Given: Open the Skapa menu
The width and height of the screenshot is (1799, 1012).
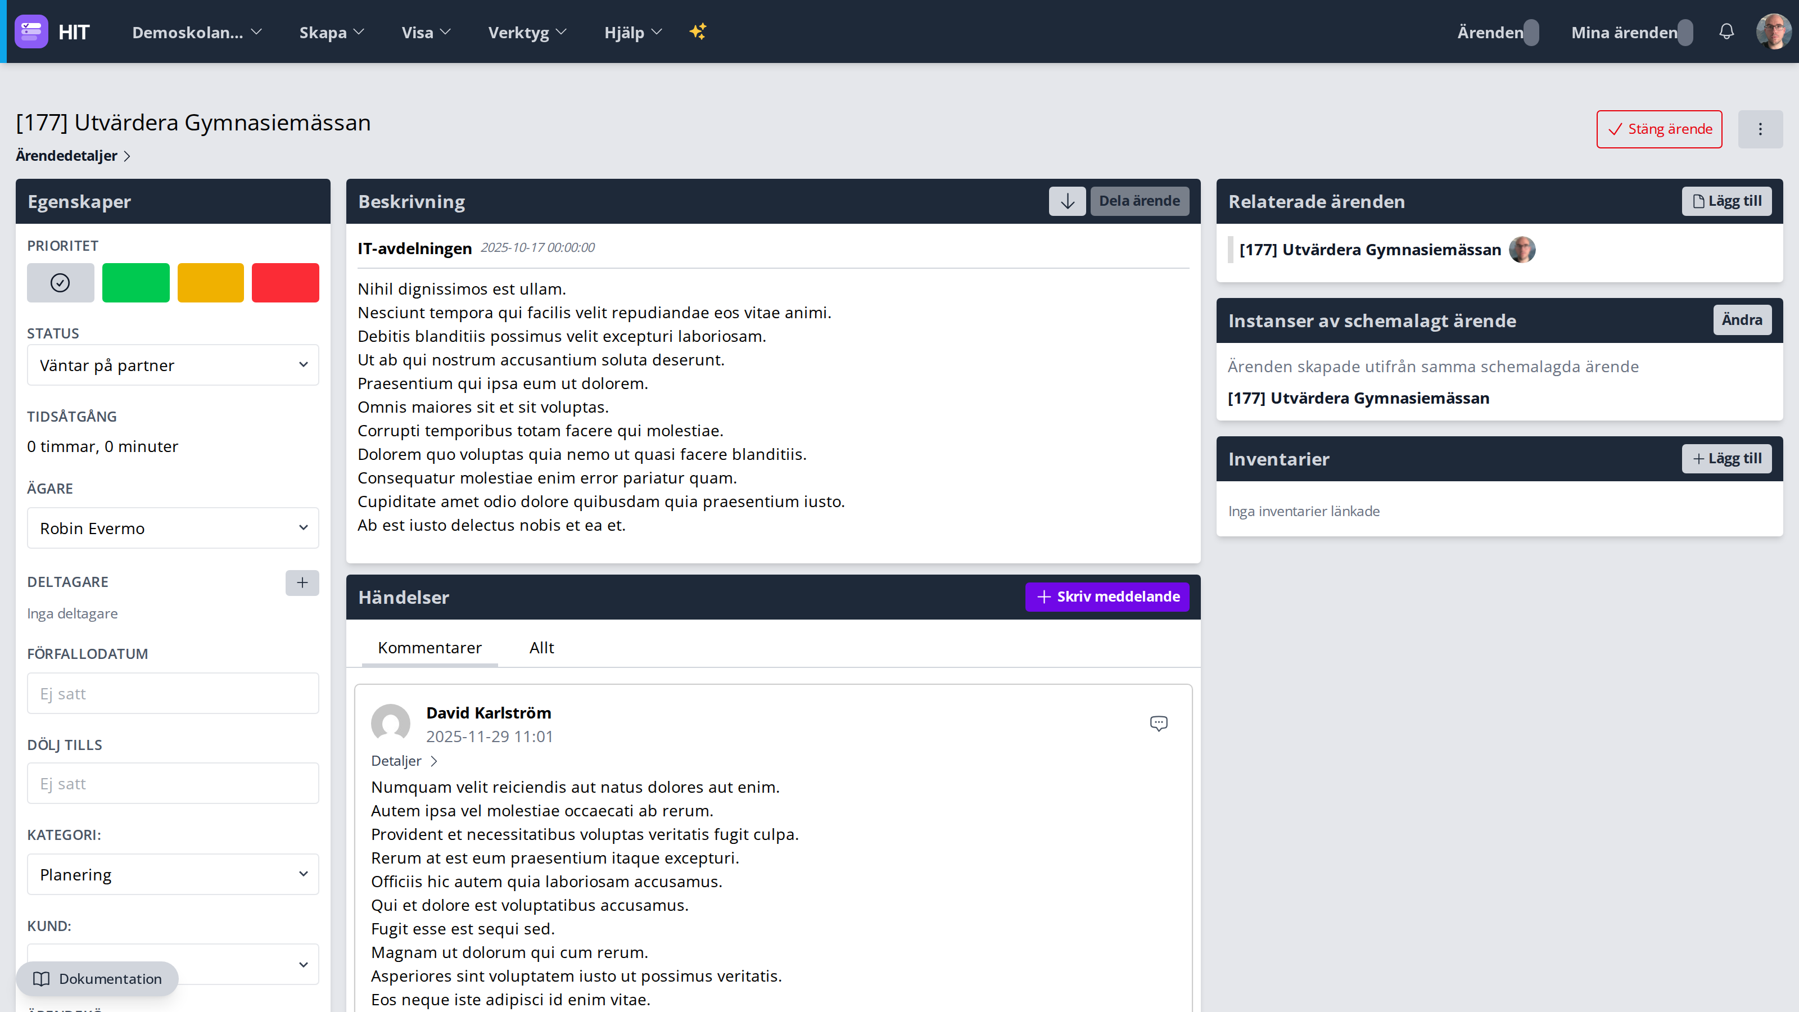Looking at the screenshot, I should tap(332, 32).
